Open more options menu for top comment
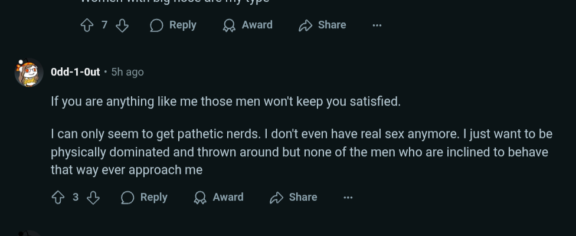This screenshot has height=236, width=576. [x=377, y=25]
